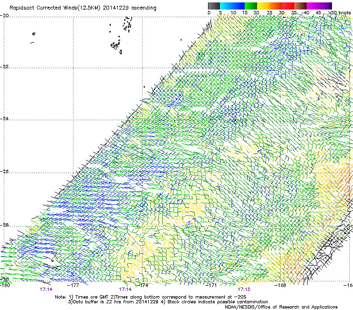
Task: Click the '-26' latitude axis label
Action: tap(4, 172)
